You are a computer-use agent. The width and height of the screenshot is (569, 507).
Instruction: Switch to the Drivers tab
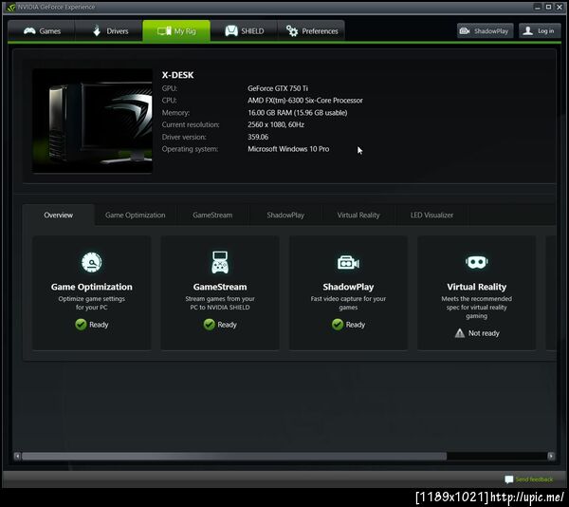[109, 31]
